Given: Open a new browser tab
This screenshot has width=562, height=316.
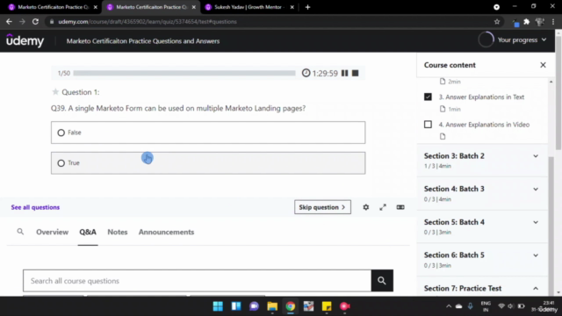Looking at the screenshot, I should click(x=307, y=7).
